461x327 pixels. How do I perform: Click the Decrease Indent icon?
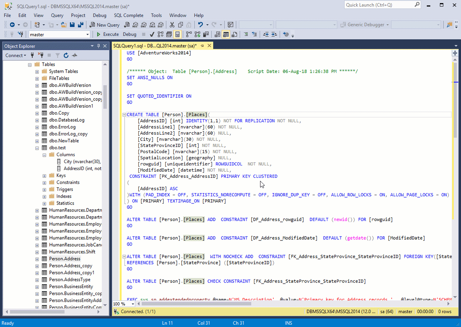[x=266, y=34]
